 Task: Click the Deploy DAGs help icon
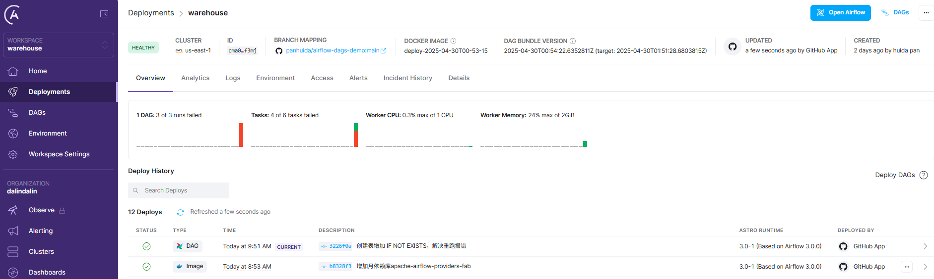pyautogui.click(x=924, y=175)
